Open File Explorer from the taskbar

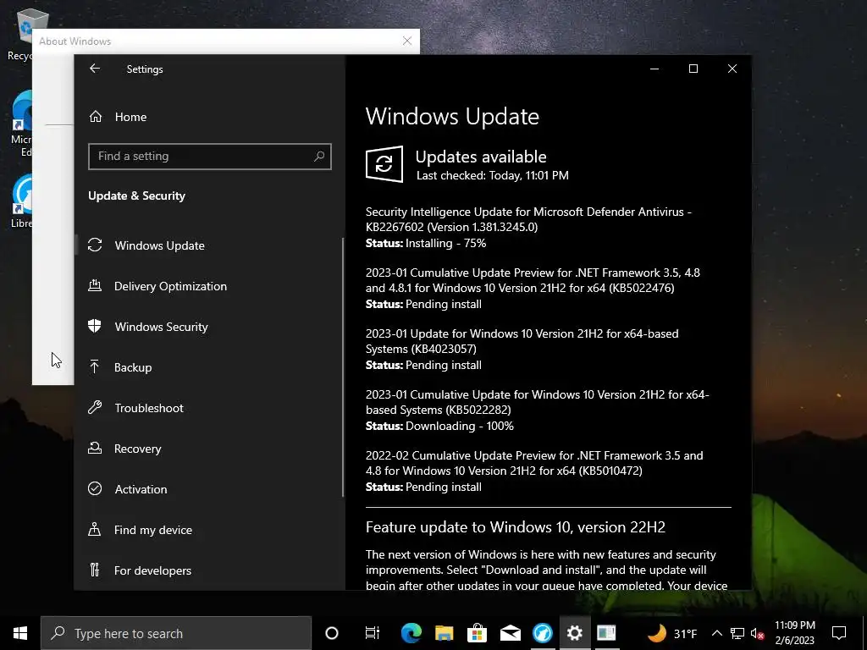click(444, 633)
